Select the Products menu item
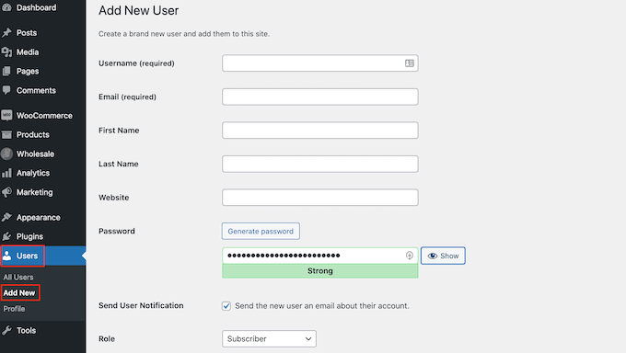This screenshot has height=353, width=626. pos(33,134)
